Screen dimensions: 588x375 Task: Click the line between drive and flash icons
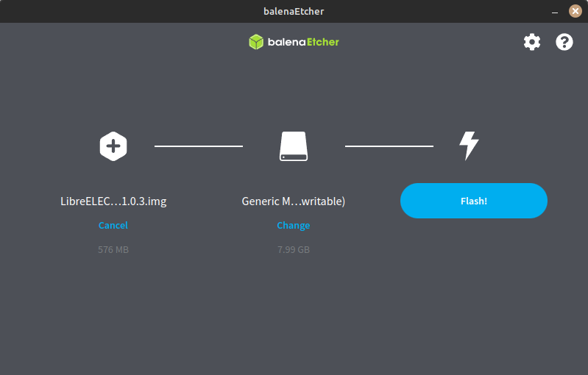click(x=389, y=146)
